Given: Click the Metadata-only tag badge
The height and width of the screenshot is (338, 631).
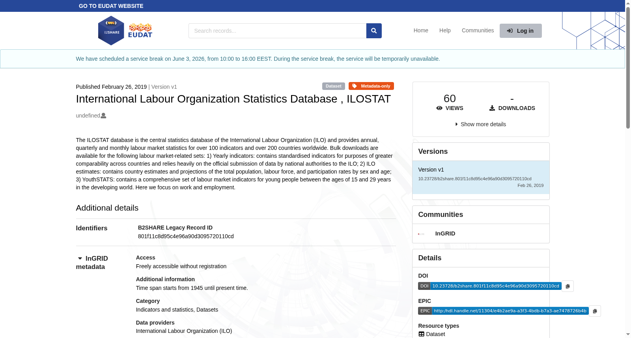Looking at the screenshot, I should 371,86.
